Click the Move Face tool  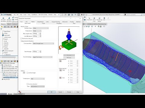pyautogui.click(x=94, y=19)
